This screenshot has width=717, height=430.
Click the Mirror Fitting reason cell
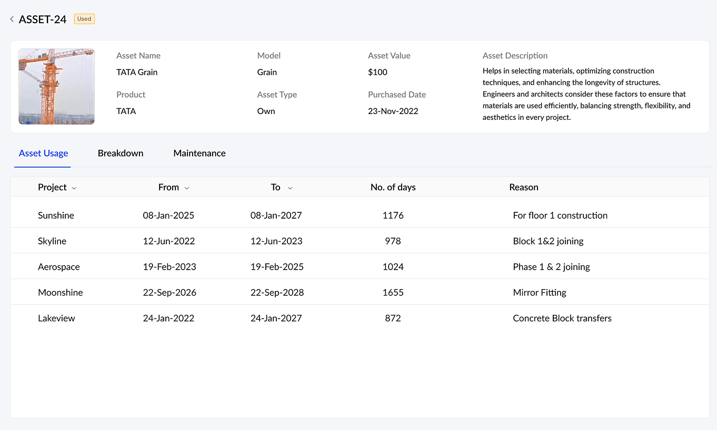540,293
